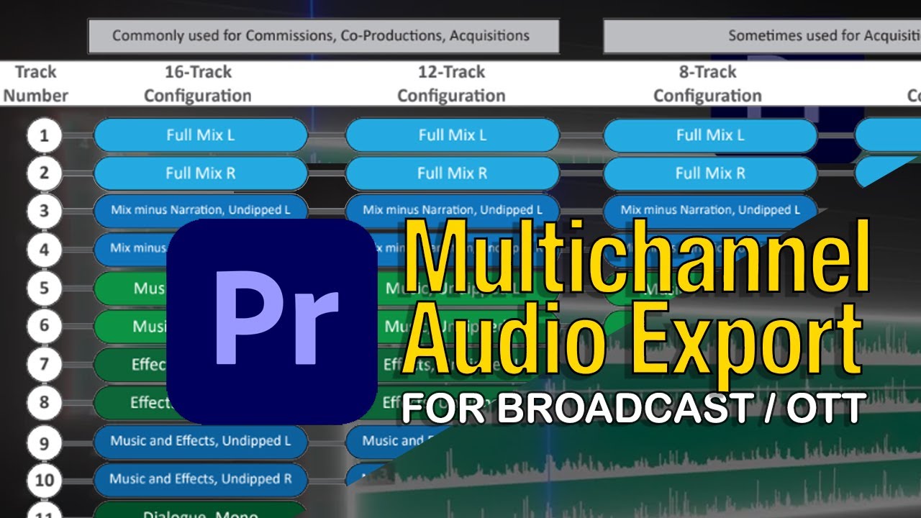Choose 8-Track 'Mix minus Narration, Undipped L' pill
The height and width of the screenshot is (518, 921).
click(710, 210)
